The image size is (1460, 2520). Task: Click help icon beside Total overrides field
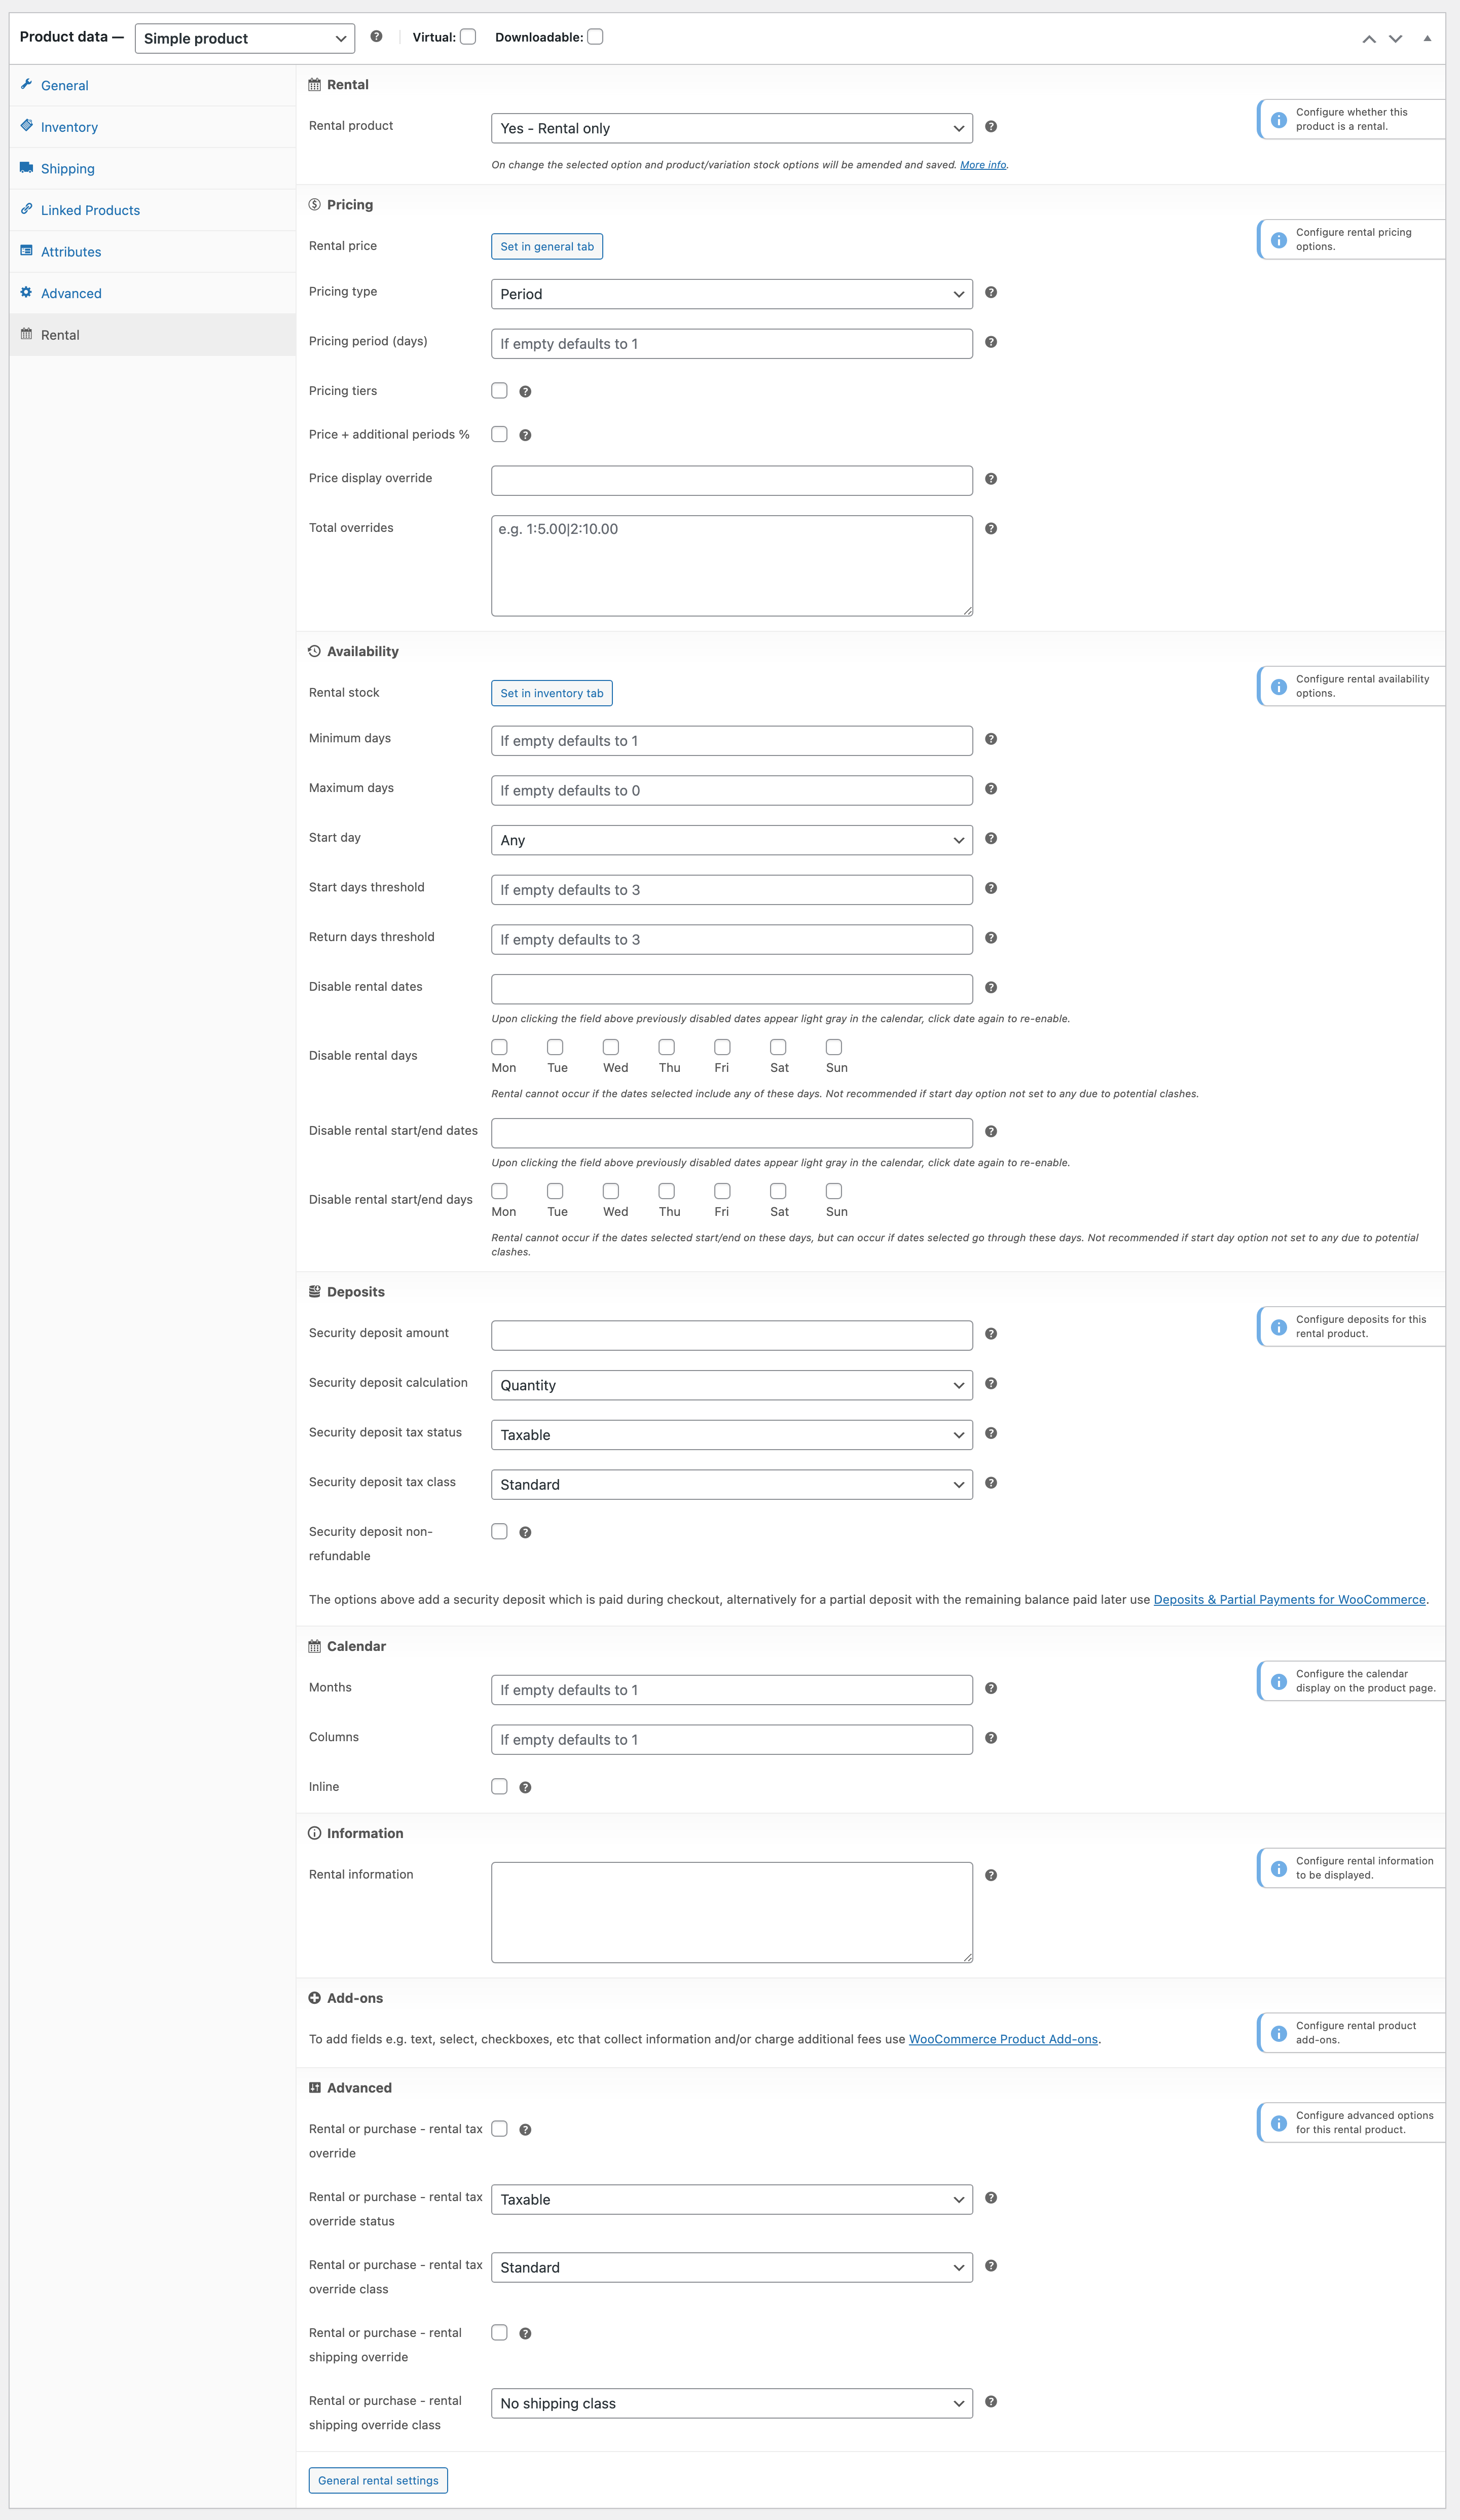tap(990, 529)
